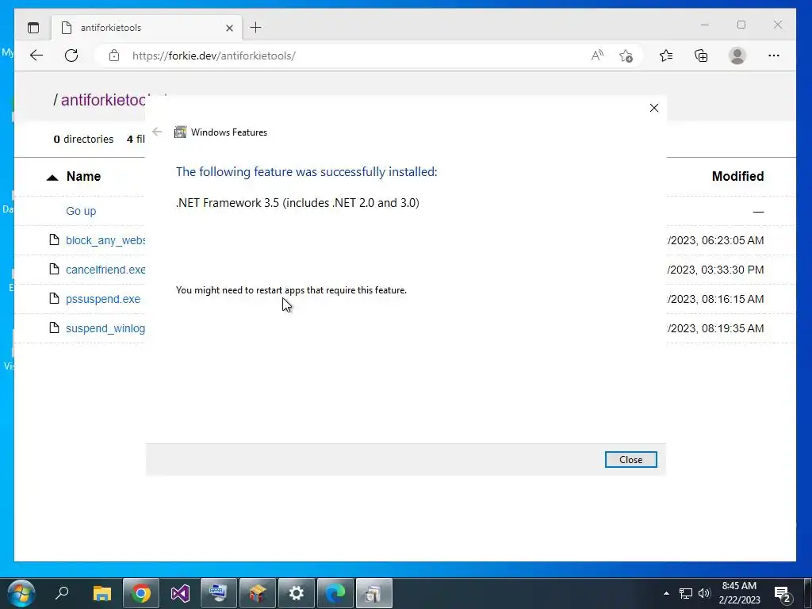Open a new browser tab
The height and width of the screenshot is (609, 812).
click(255, 28)
